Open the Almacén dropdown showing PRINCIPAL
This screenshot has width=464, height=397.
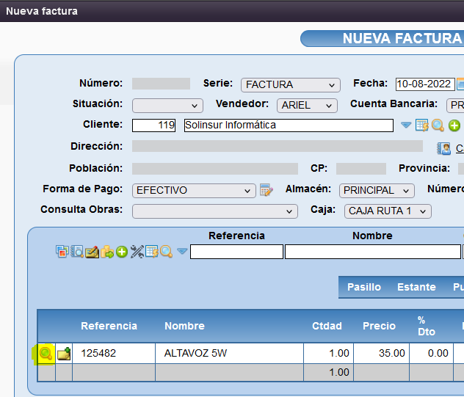(x=377, y=191)
